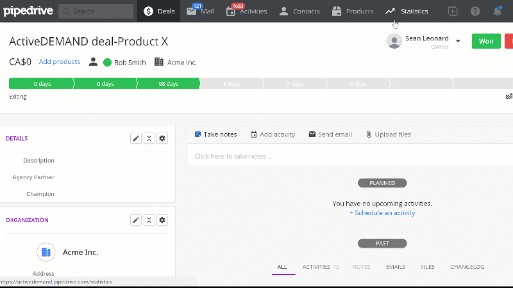Open the Acme Inc. organization link in header
The width and height of the screenshot is (513, 288).
click(x=182, y=62)
